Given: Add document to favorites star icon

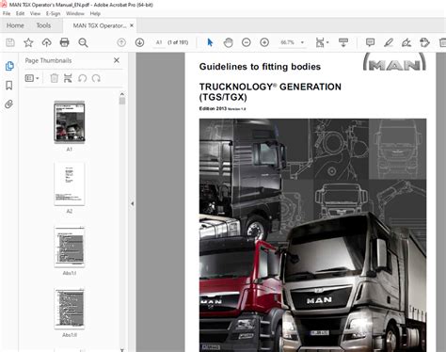Looking at the screenshot, I should click(28, 42).
